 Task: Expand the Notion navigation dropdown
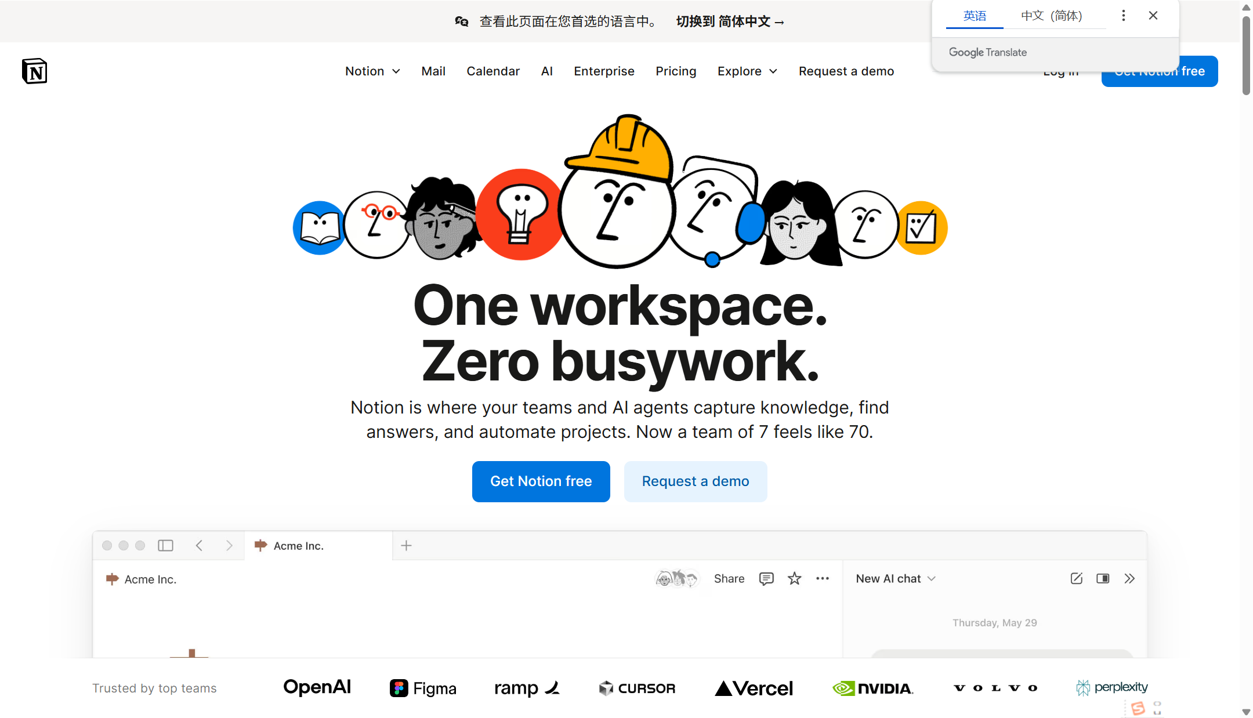click(372, 71)
